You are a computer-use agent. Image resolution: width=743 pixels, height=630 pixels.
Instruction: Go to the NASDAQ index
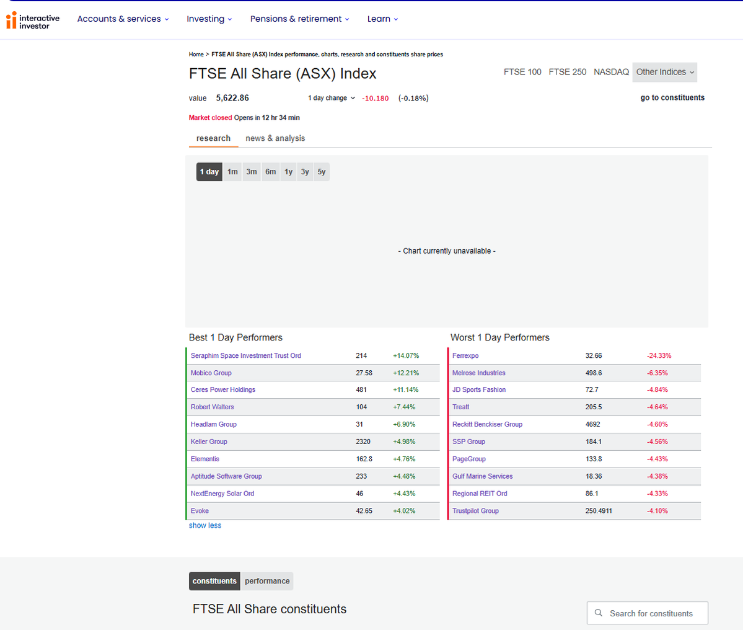click(x=611, y=72)
